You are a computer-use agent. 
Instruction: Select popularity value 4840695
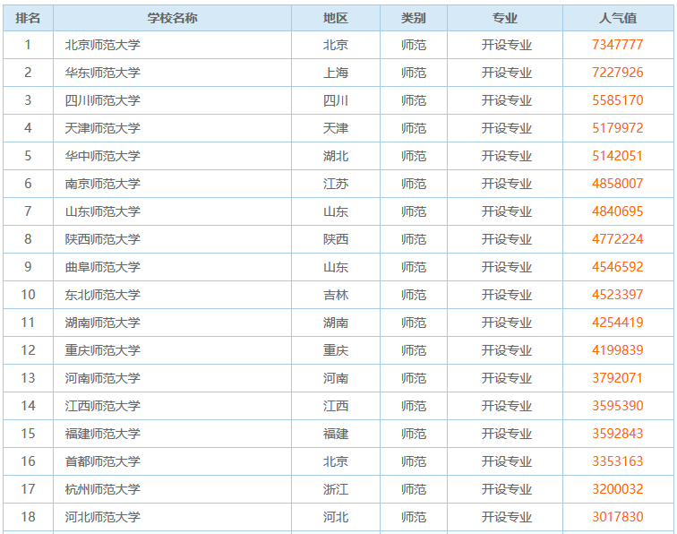point(618,211)
